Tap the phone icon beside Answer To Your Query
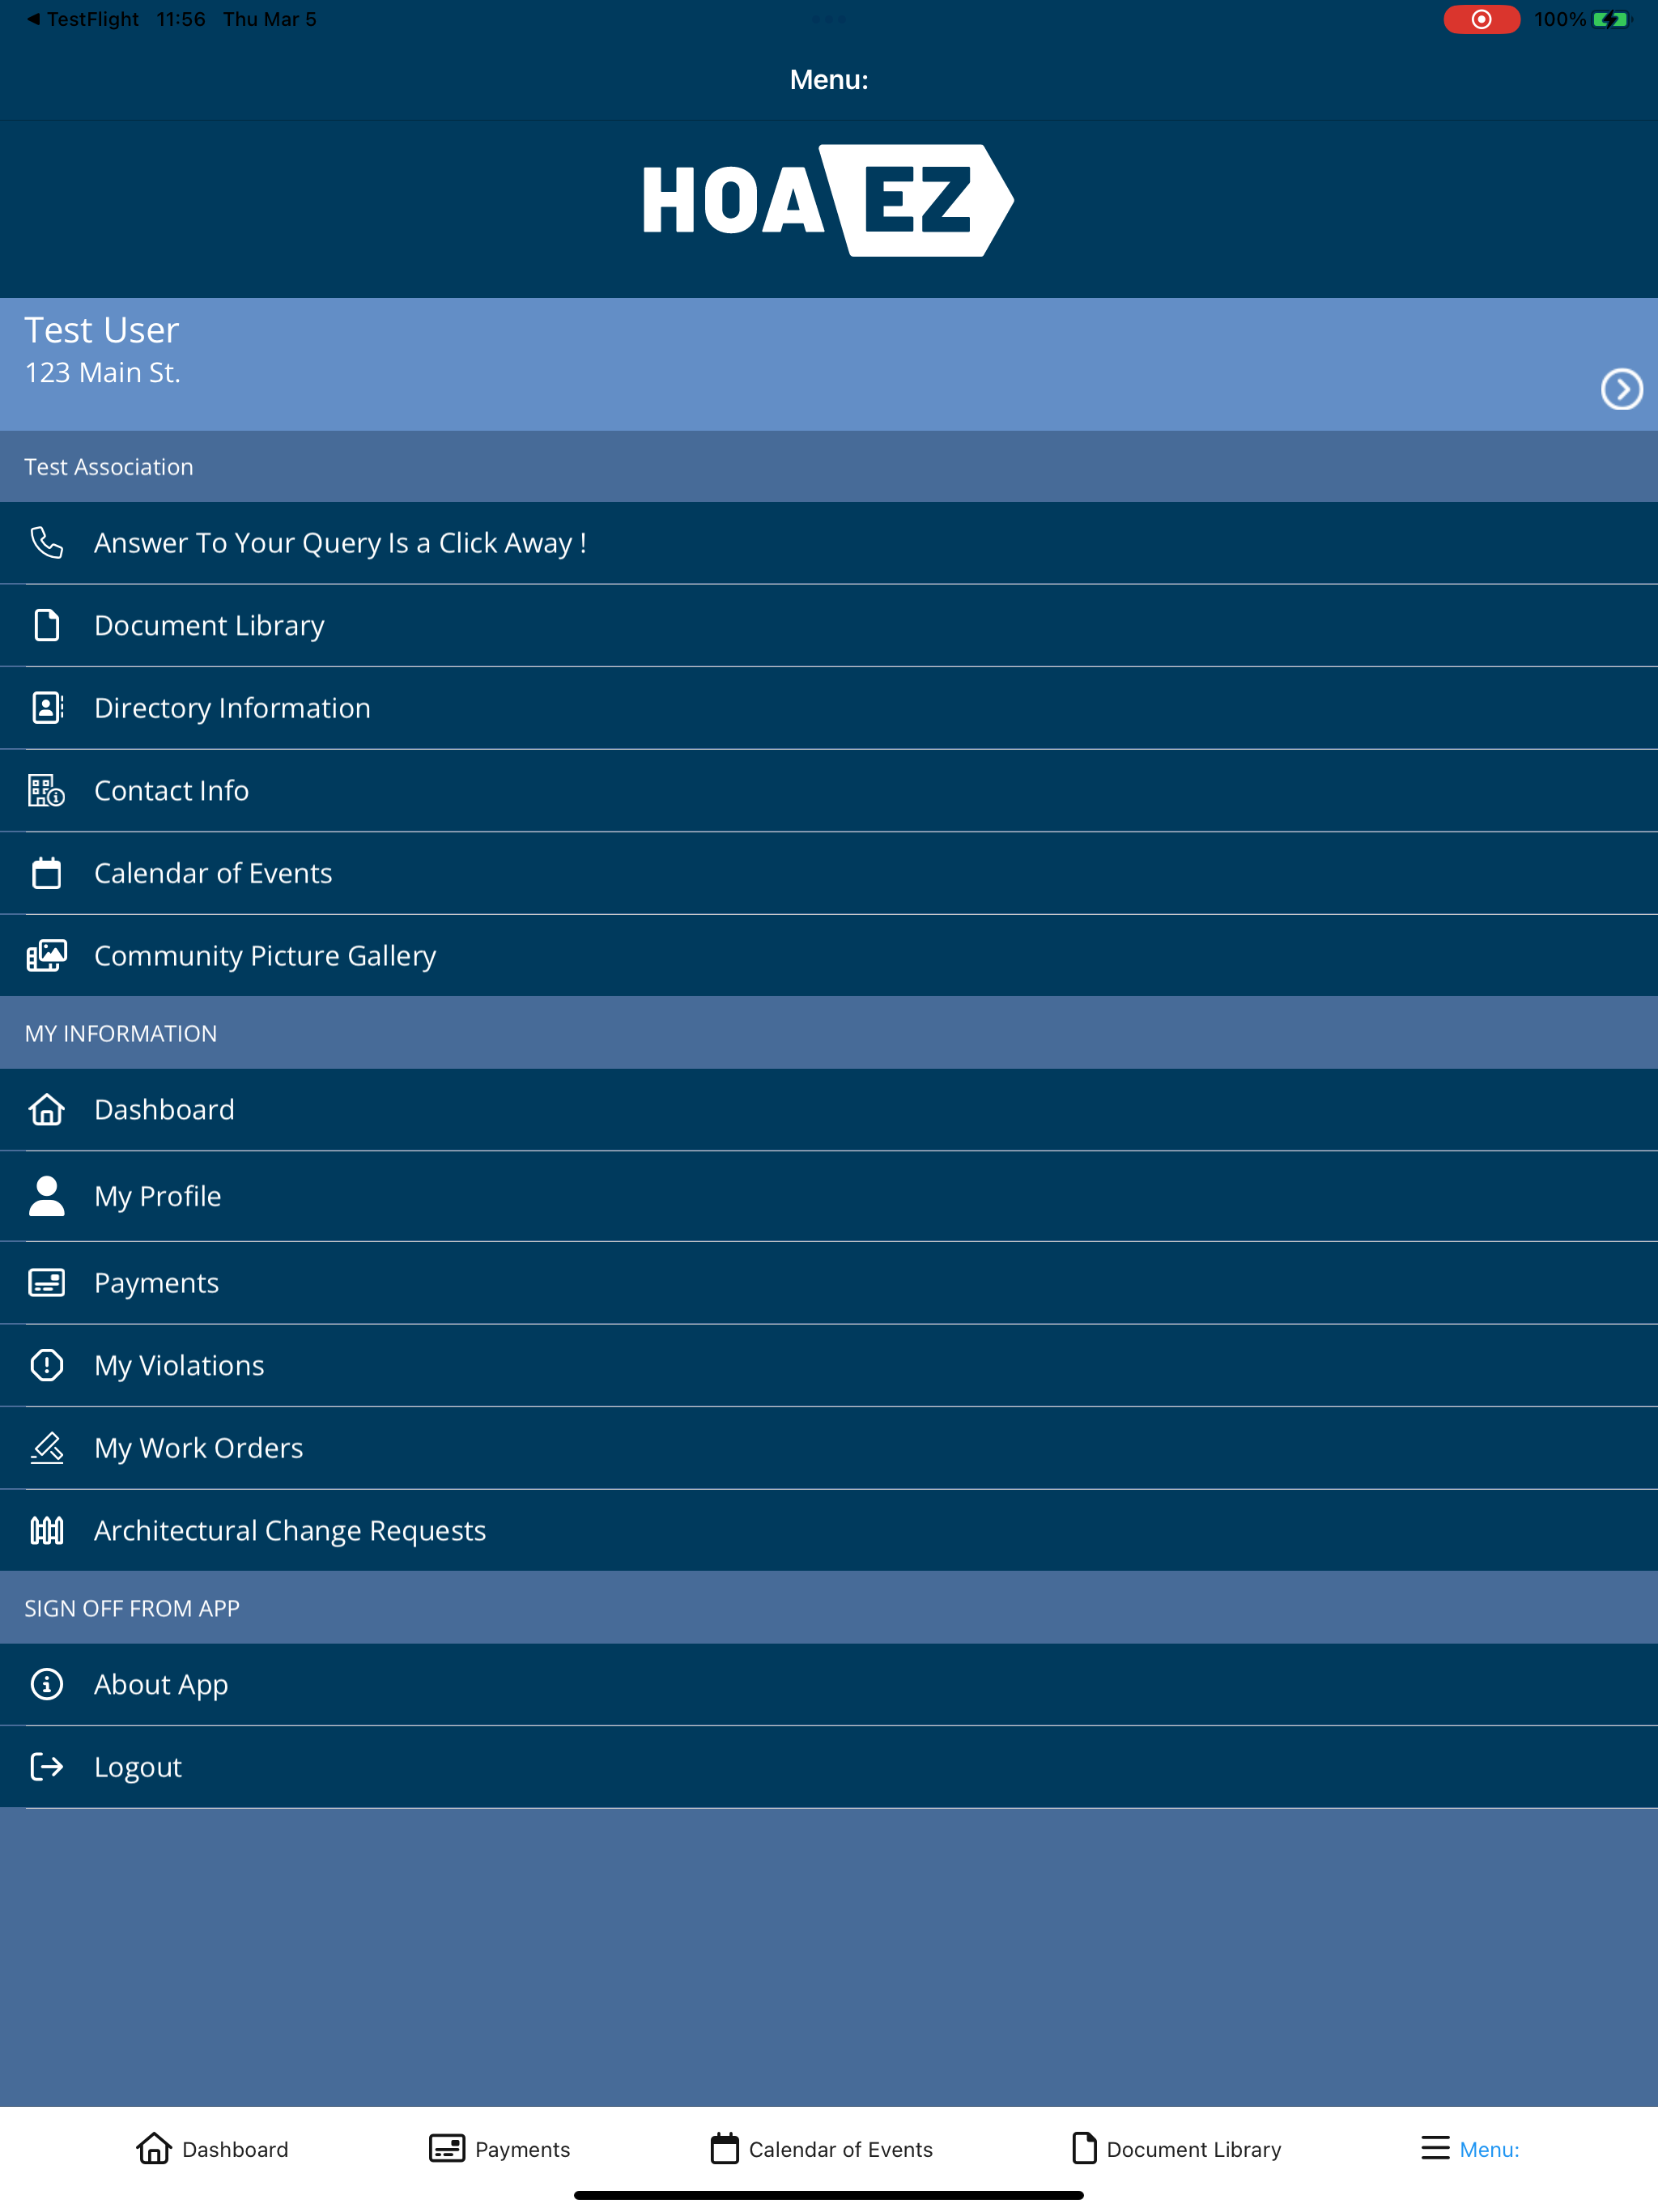Screen dimensions: 1658x2212 (46, 543)
